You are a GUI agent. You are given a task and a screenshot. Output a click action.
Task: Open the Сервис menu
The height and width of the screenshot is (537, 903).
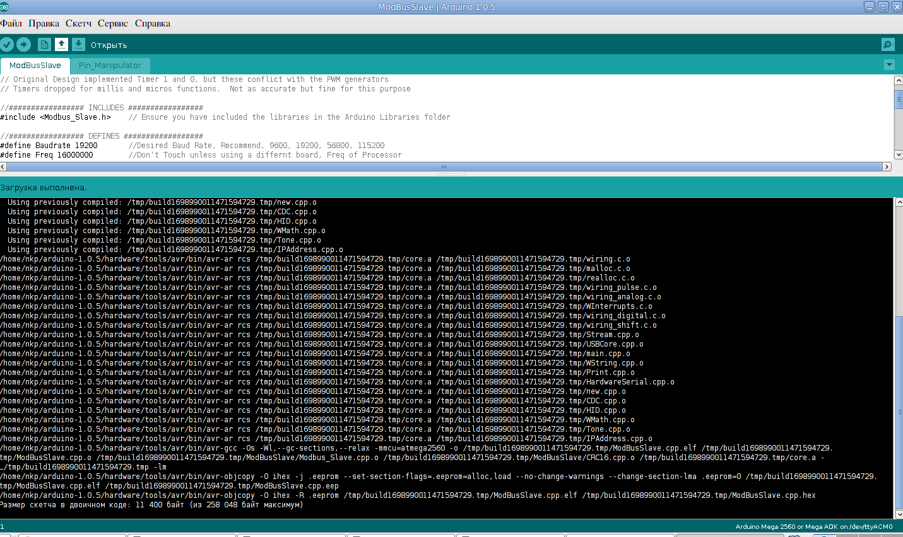(x=113, y=23)
